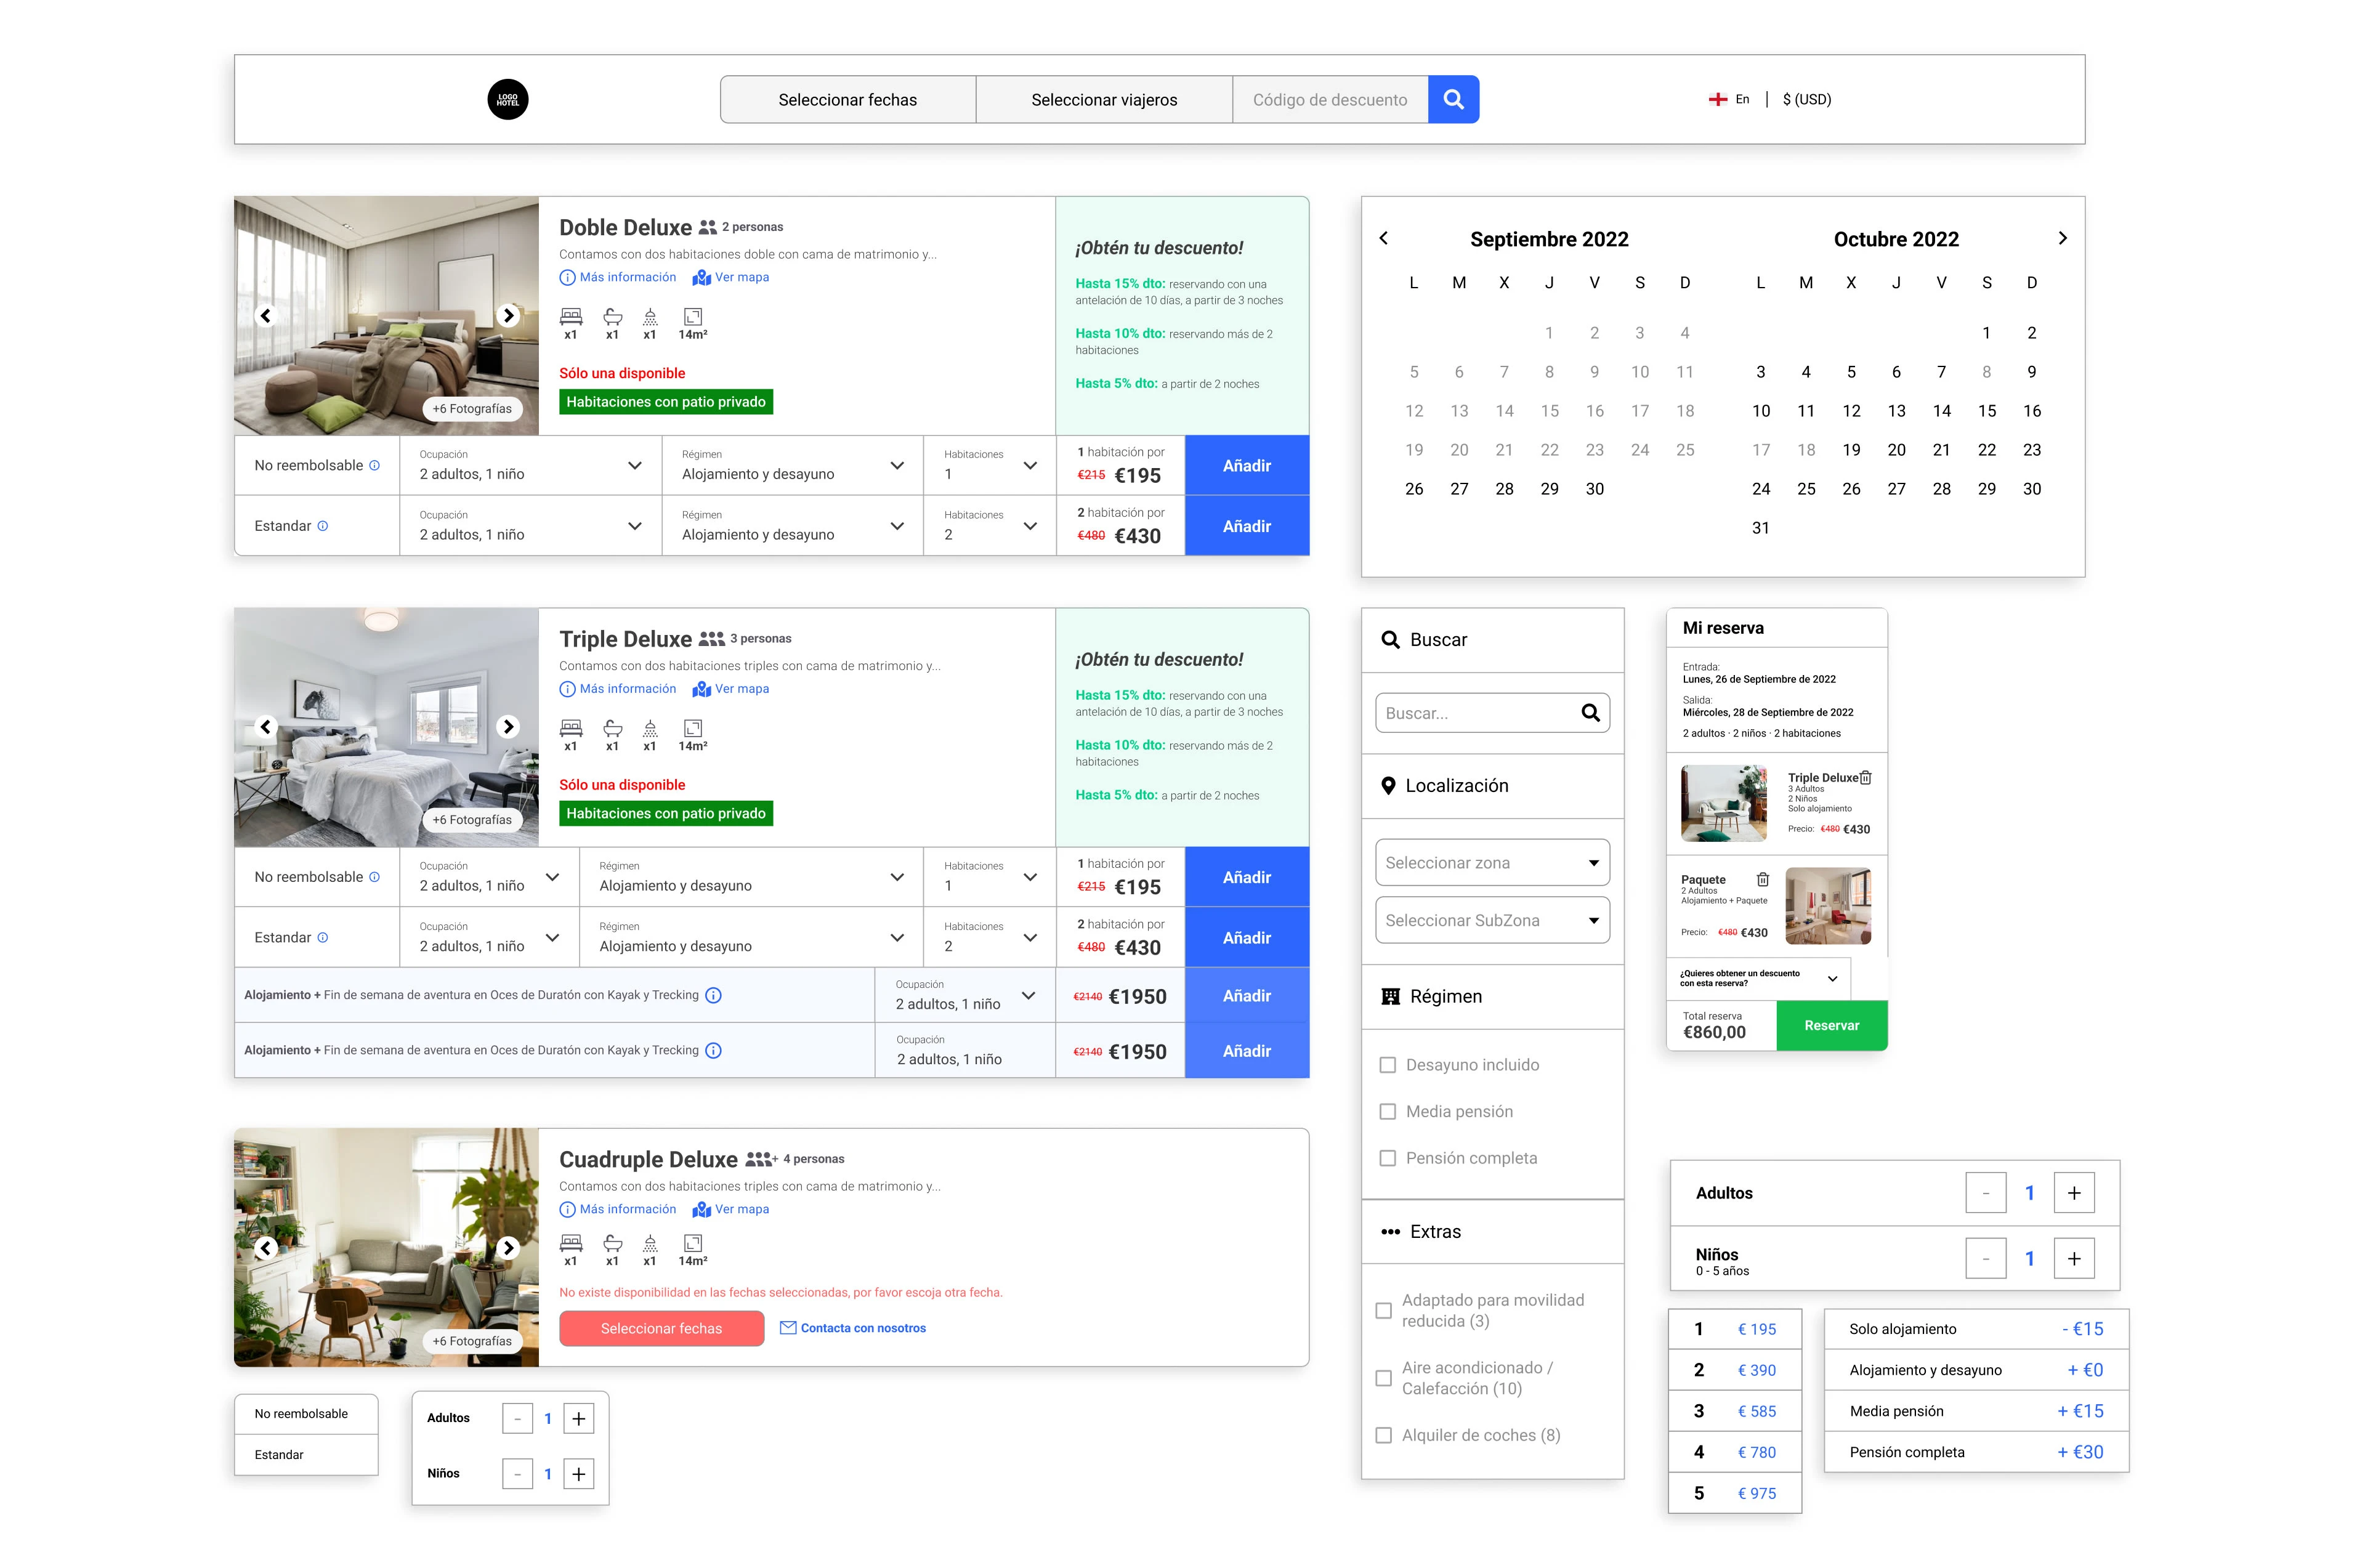Open Seleccionar fechas tab in header
The height and width of the screenshot is (1568, 2365).
(x=847, y=100)
